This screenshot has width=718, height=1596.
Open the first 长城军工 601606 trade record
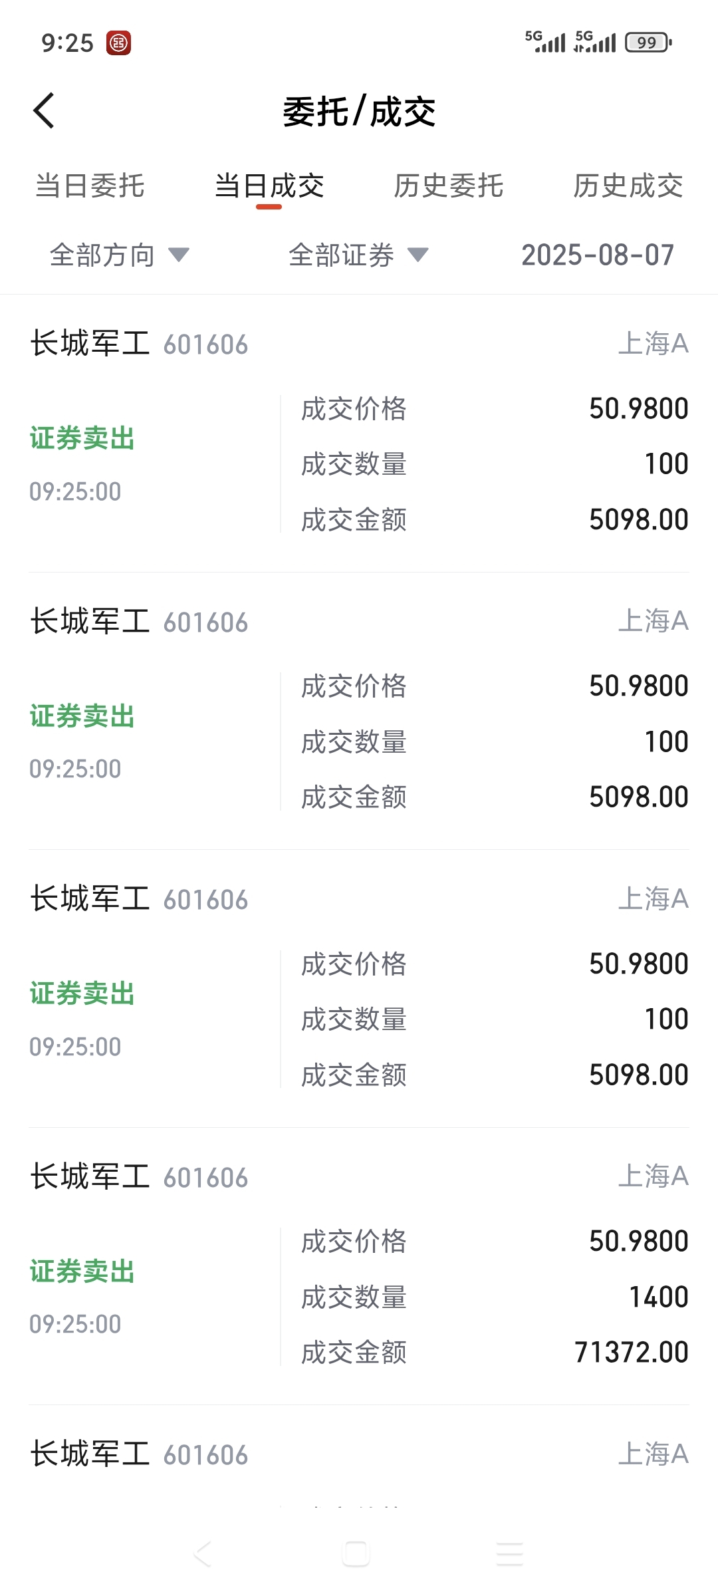pos(359,434)
